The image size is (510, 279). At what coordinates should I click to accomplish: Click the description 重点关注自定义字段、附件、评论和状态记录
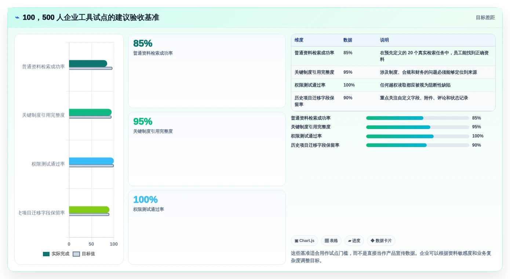(424, 98)
